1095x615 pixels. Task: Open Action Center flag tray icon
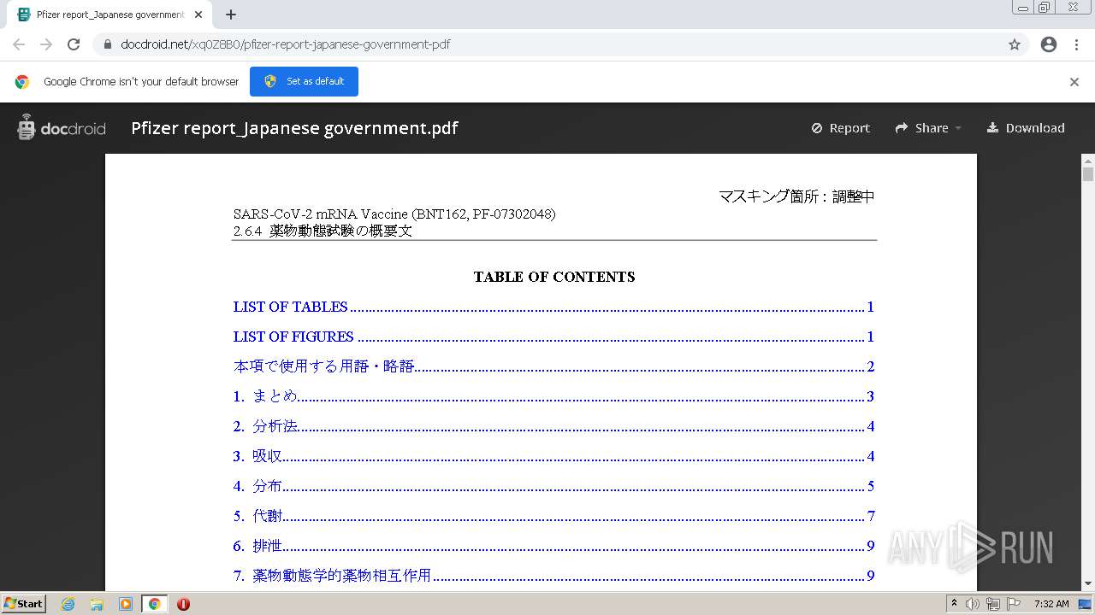1014,604
